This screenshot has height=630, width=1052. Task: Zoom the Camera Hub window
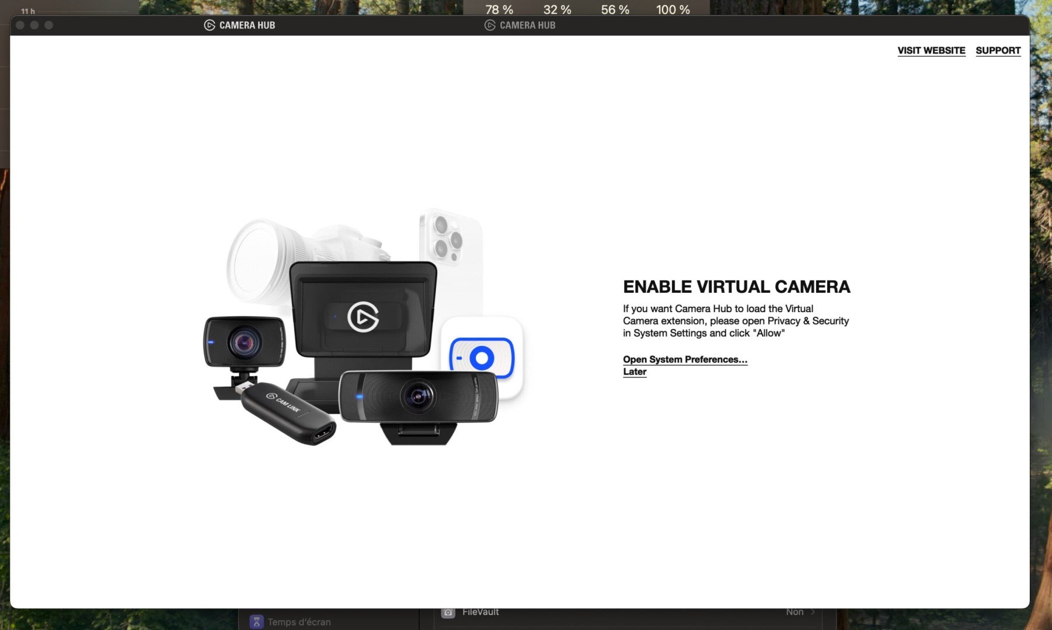49,25
